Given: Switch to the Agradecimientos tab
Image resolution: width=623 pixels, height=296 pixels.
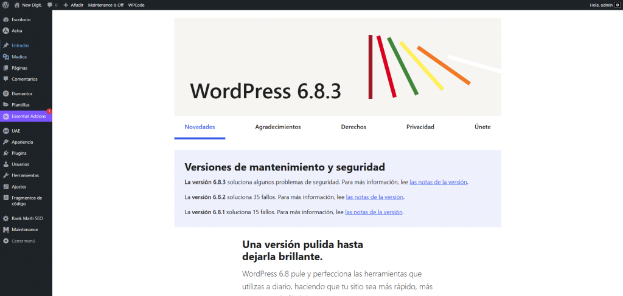Looking at the screenshot, I should (x=277, y=127).
